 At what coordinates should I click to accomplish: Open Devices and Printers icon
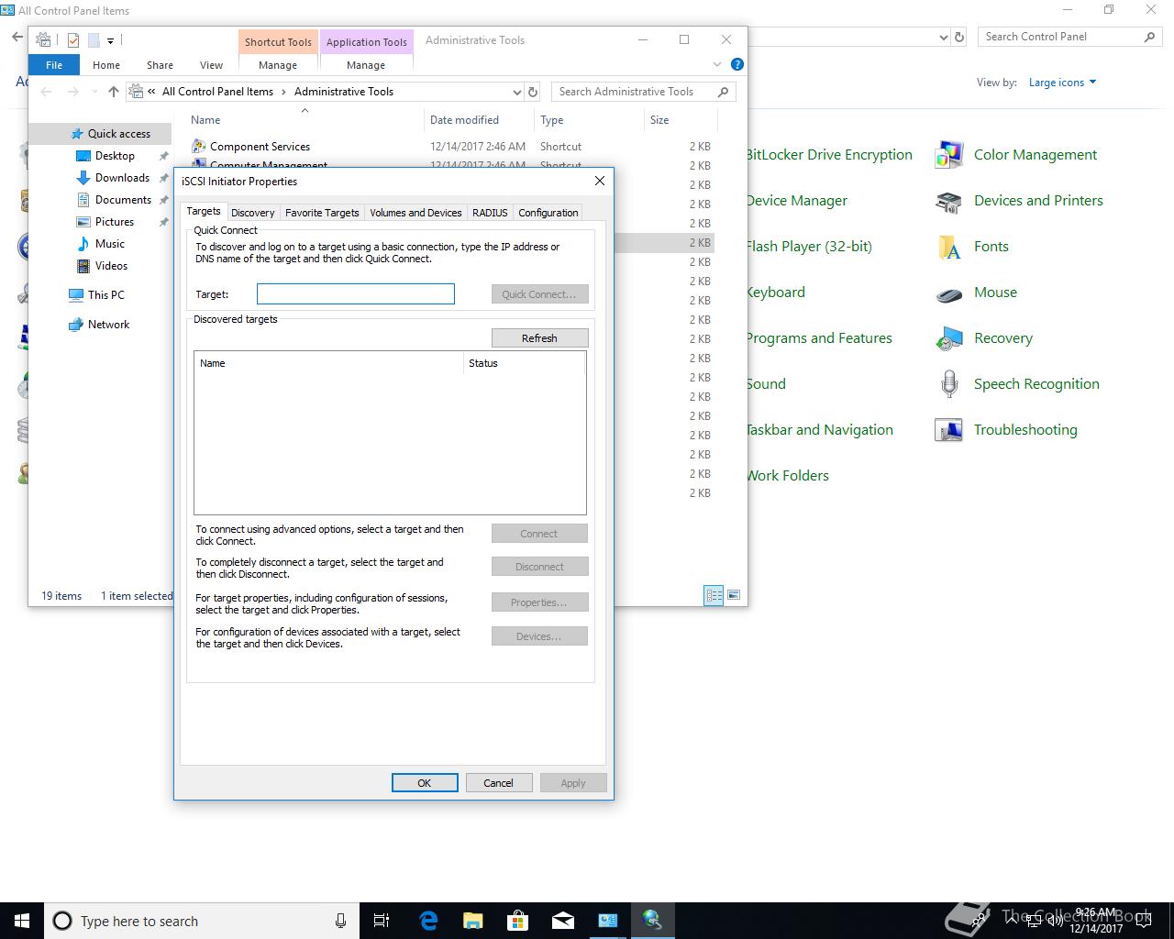click(x=948, y=201)
